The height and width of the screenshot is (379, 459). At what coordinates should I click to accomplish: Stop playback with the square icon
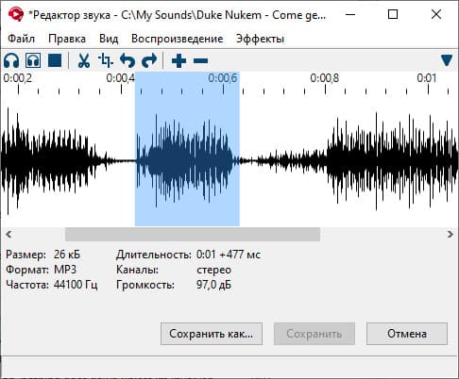point(55,60)
